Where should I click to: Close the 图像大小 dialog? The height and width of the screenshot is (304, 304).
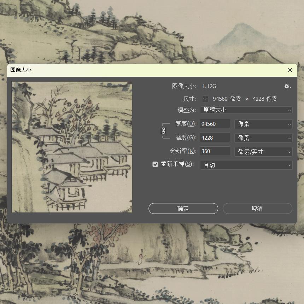point(290,70)
